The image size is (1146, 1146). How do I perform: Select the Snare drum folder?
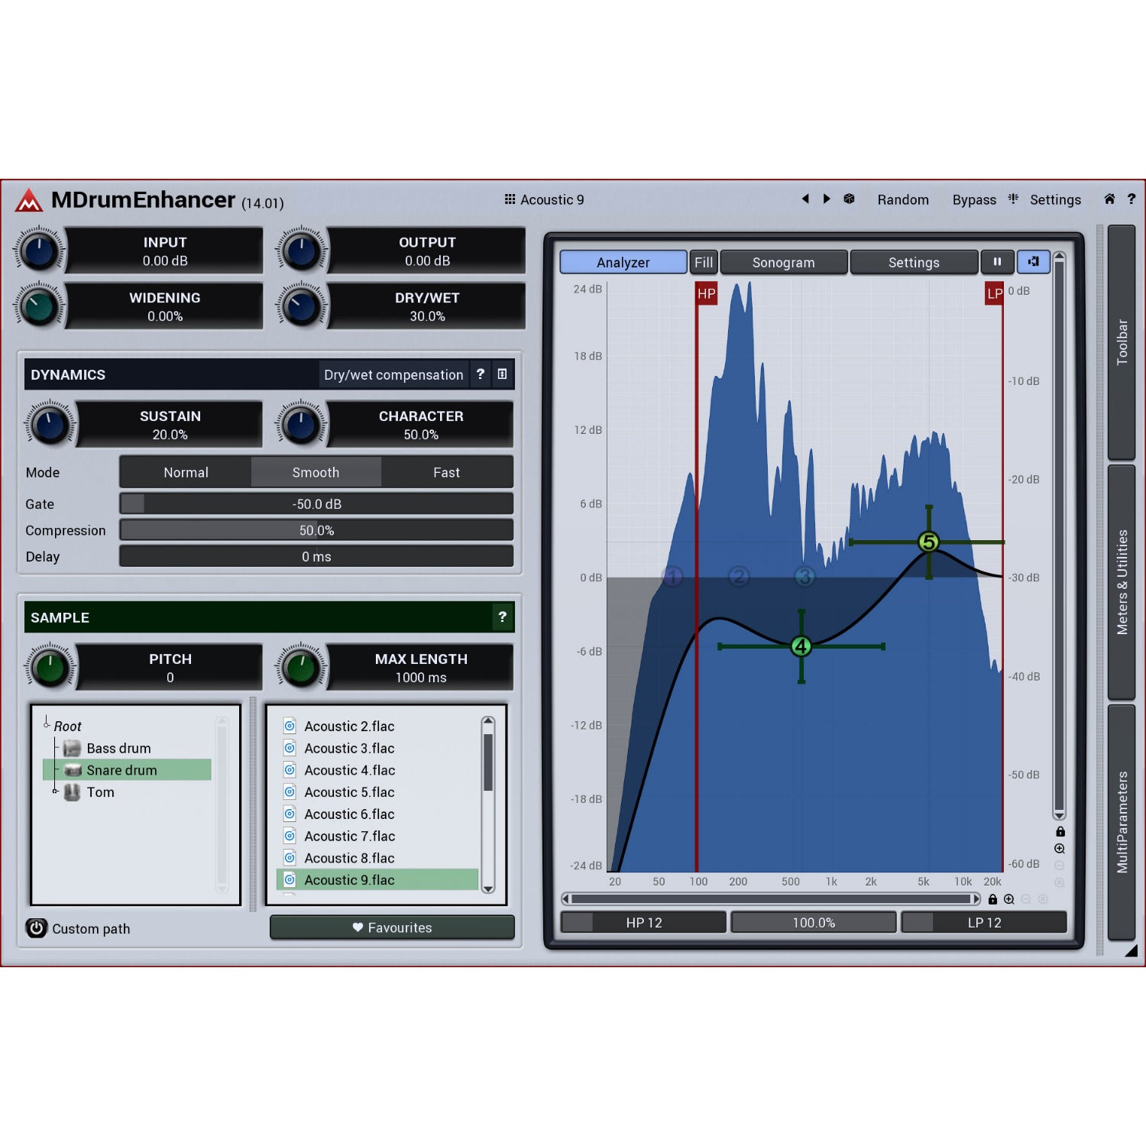(127, 769)
